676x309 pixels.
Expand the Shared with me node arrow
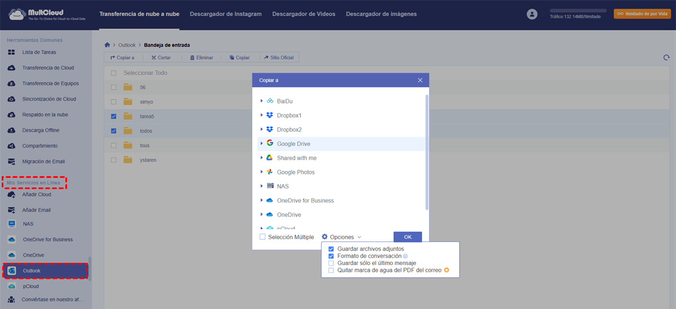[262, 158]
